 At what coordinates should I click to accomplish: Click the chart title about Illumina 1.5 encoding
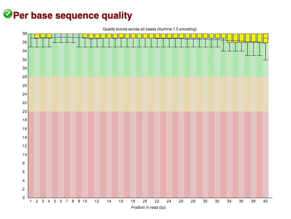150,29
